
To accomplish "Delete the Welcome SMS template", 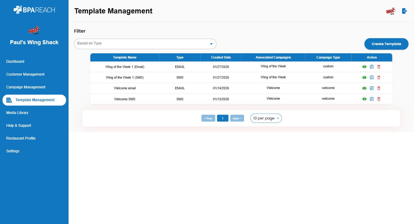I will click(379, 99).
